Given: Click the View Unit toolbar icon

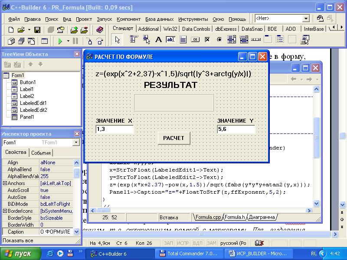Looking at the screenshot, I should 11,41.
